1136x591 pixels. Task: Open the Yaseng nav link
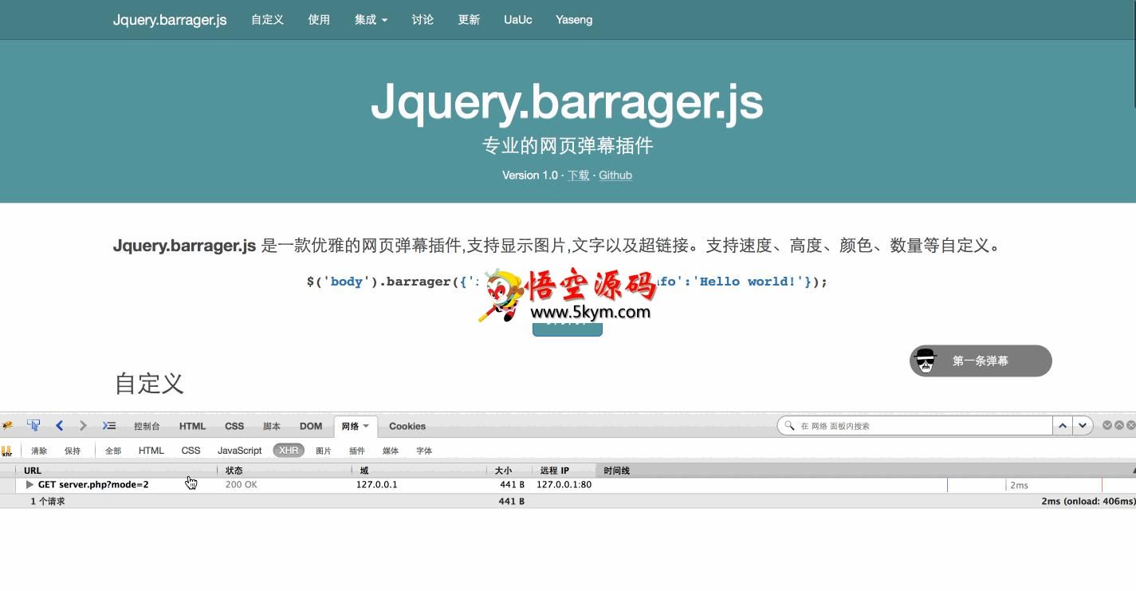tap(574, 20)
